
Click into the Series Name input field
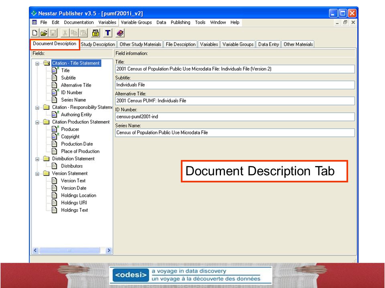235,132
